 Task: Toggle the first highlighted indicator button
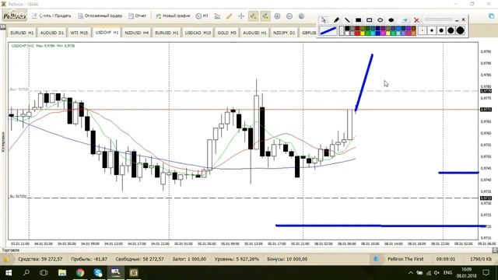click(x=253, y=16)
